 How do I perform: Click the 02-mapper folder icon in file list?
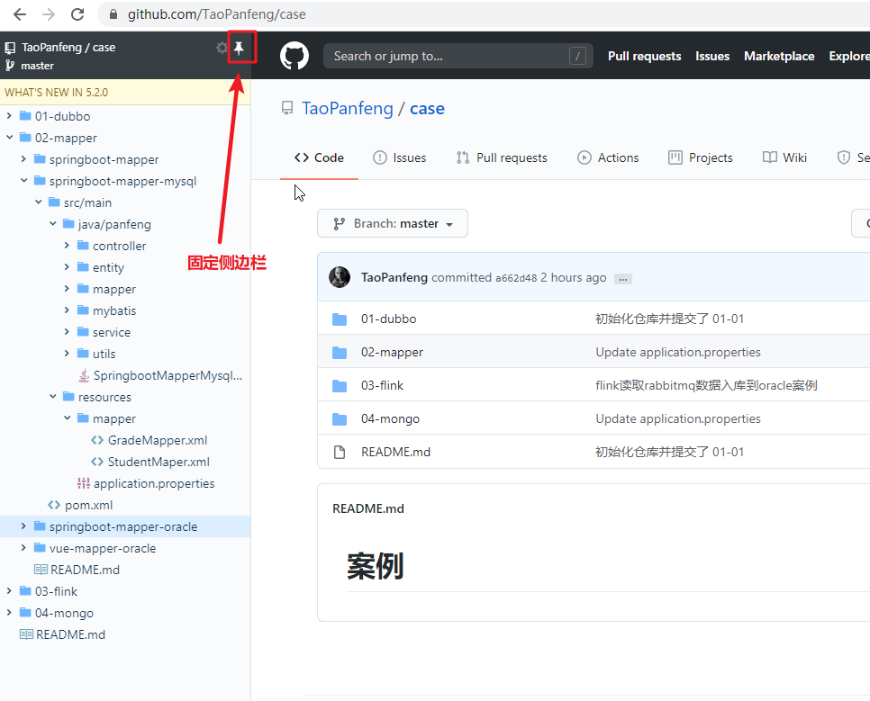pos(340,353)
